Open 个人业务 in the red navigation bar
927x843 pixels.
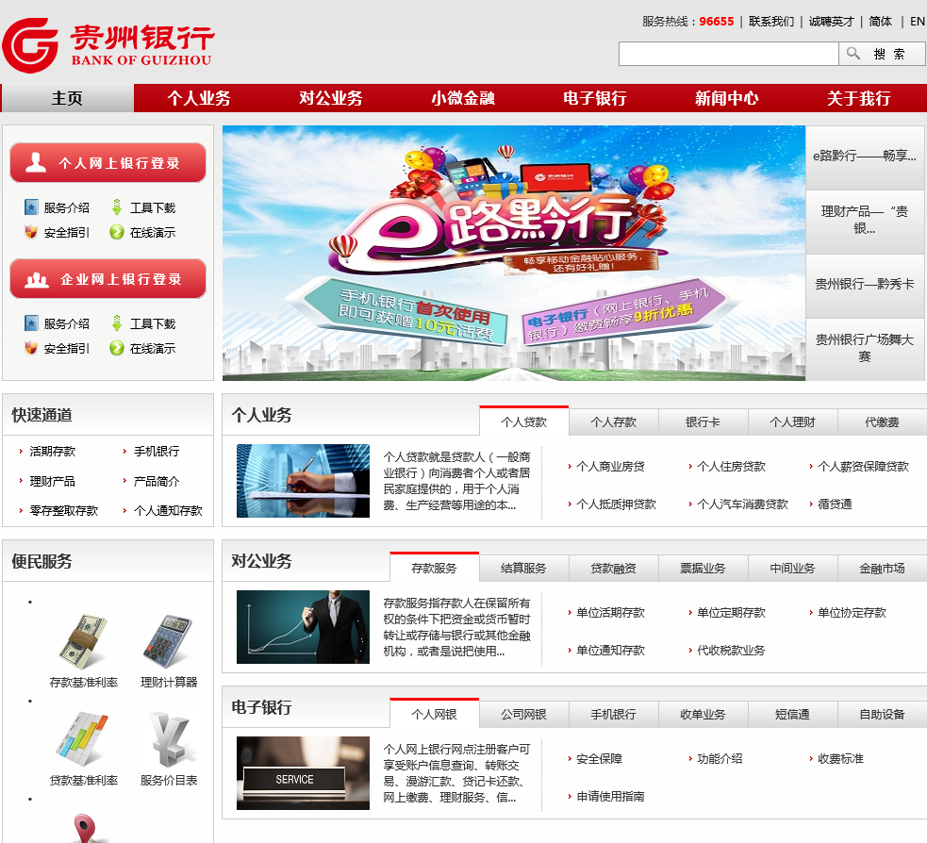[199, 98]
